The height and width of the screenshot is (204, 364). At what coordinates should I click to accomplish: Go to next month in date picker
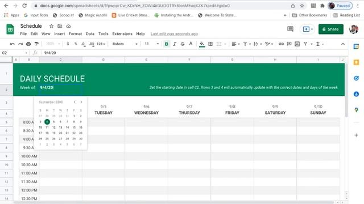pyautogui.click(x=81, y=102)
